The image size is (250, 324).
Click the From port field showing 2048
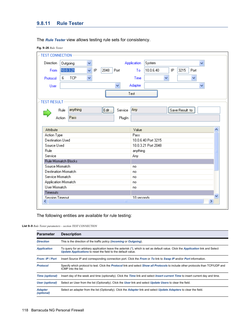(x=107, y=70)
